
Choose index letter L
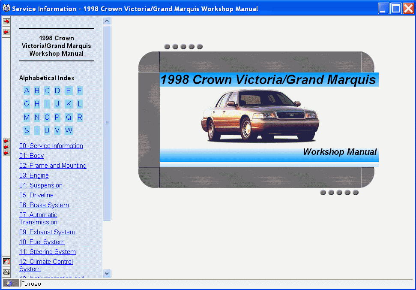pos(79,104)
